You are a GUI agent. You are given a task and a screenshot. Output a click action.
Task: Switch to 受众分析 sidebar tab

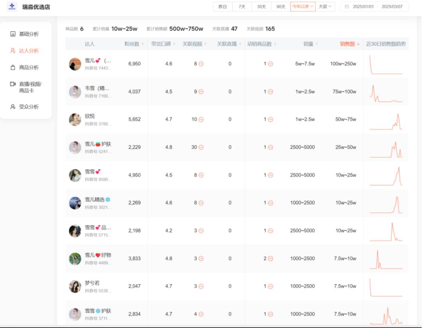click(29, 107)
